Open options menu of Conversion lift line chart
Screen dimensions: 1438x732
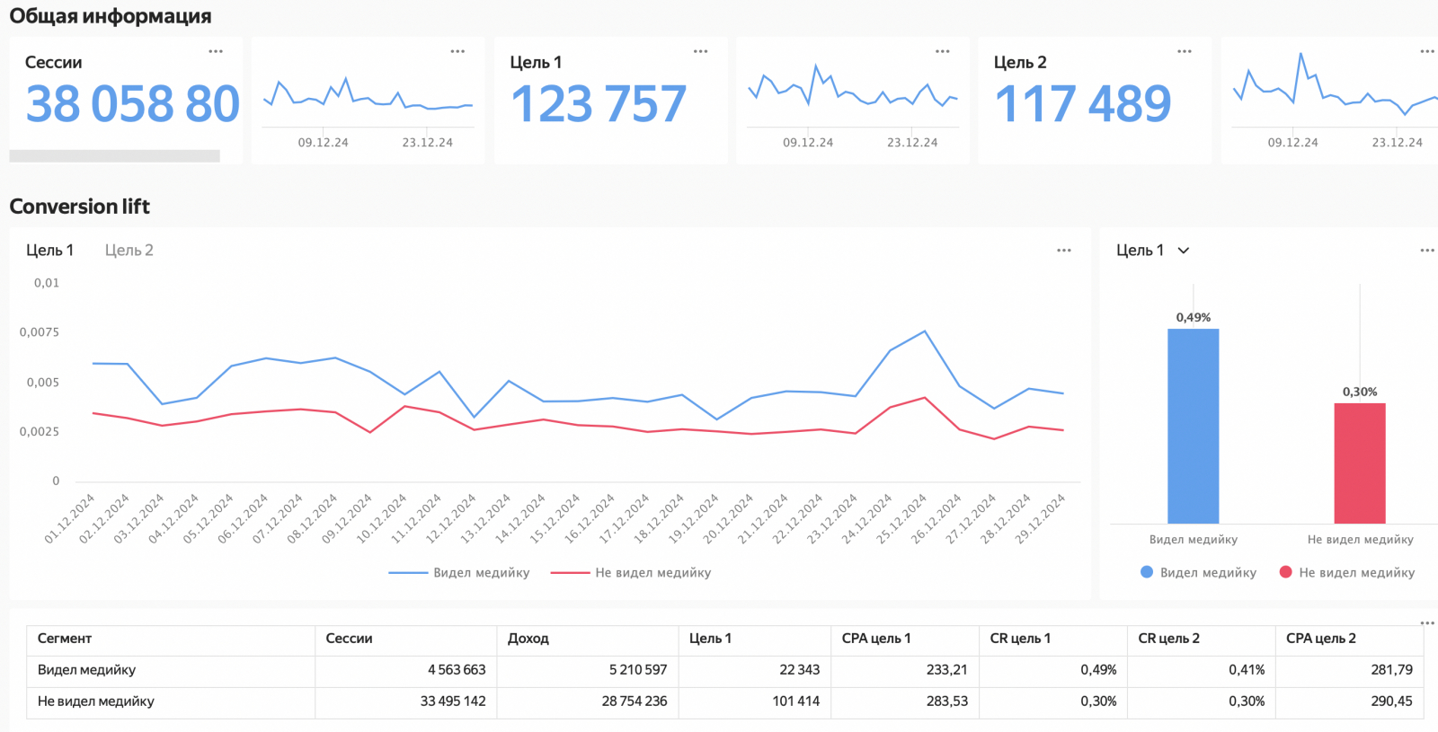point(1064,251)
